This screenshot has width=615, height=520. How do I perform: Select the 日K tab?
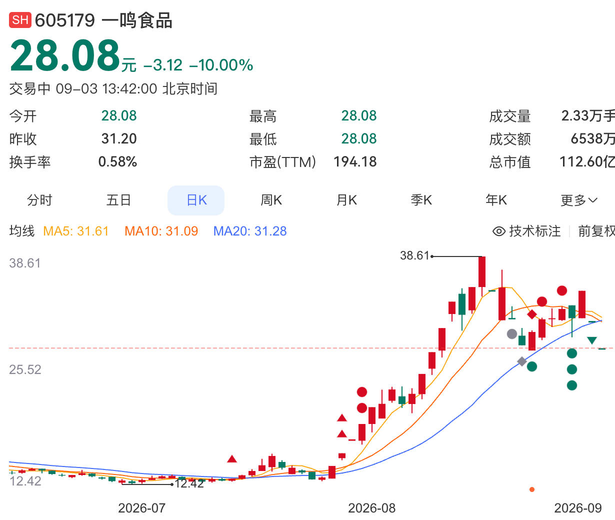coord(196,200)
